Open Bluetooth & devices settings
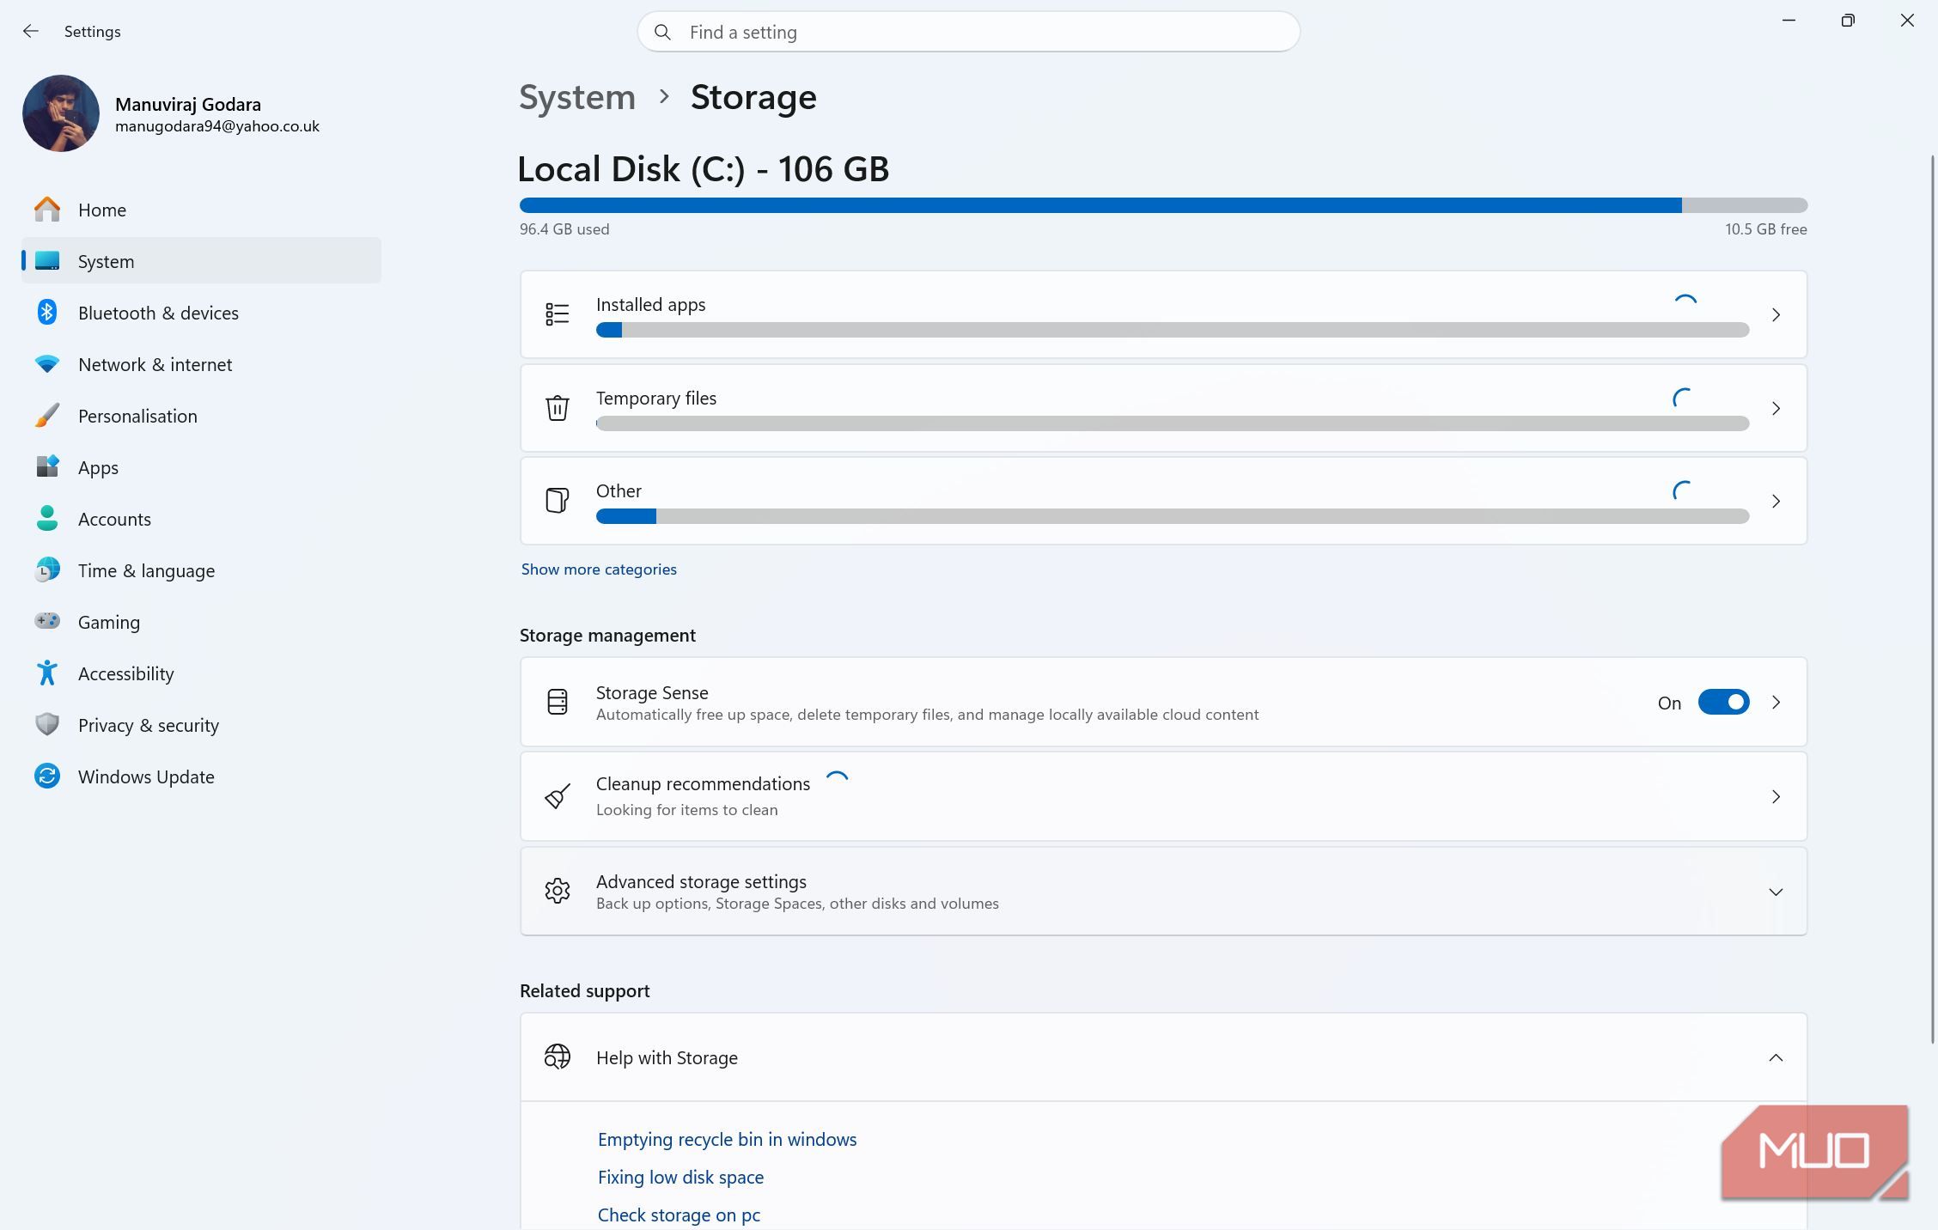Screen dimensions: 1938x1230 201,313
